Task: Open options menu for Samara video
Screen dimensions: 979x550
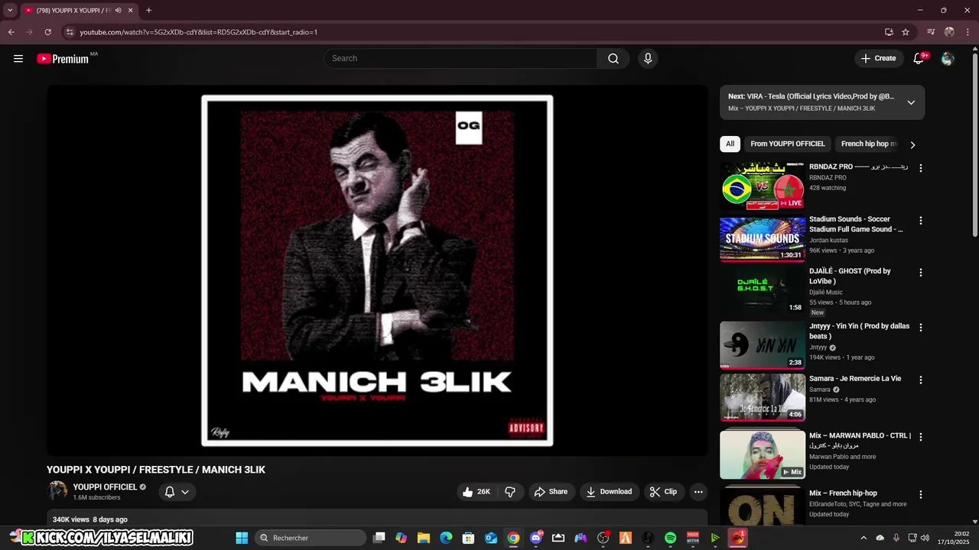Action: 921,380
